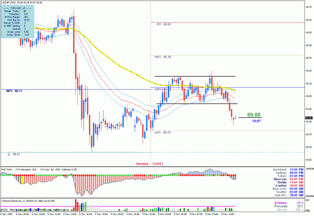This screenshot has width=314, height=216.
Task: Click the WPV 90.11 weekly pivot label
Action: [x=14, y=91]
